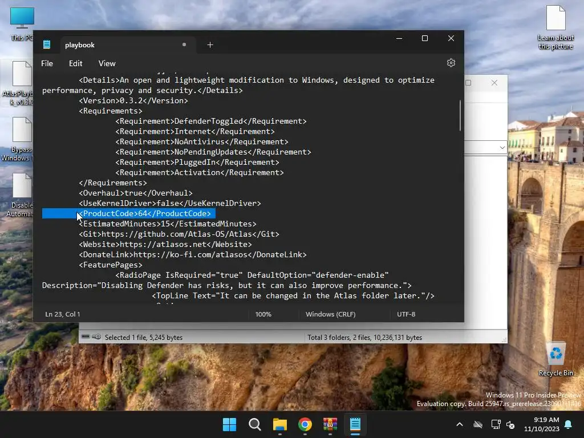Expand the dropdown arrow in background window
Viewport: 584px width, 438px height.
tap(502, 148)
